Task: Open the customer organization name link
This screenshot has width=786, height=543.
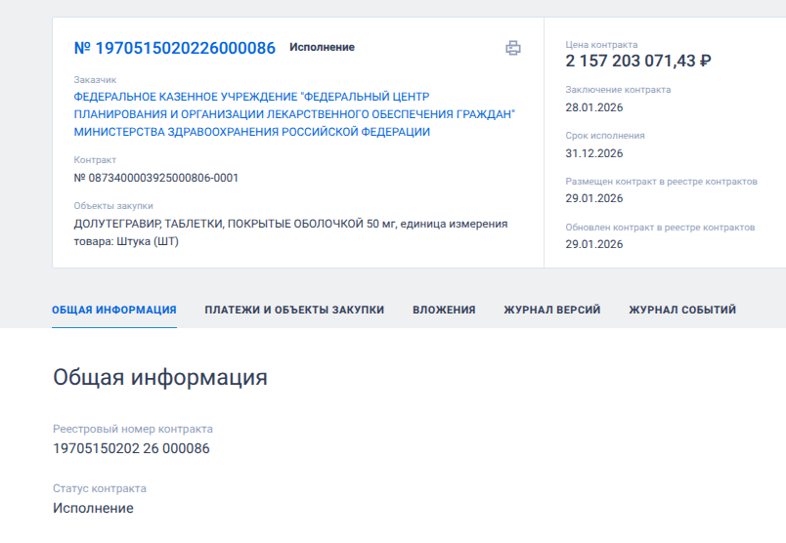Action: point(294,114)
